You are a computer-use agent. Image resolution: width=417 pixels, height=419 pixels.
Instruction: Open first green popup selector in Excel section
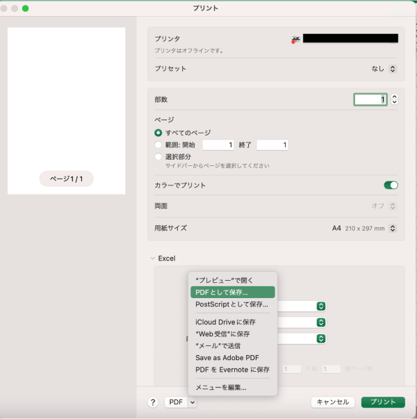pos(321,306)
